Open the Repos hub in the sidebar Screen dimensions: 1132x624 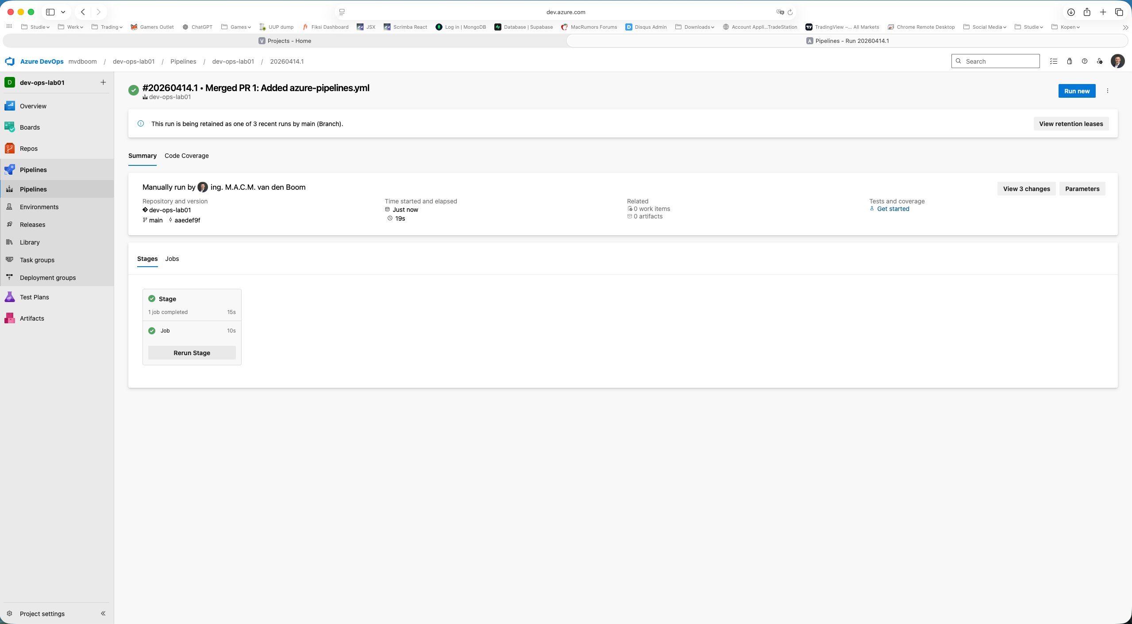click(28, 149)
